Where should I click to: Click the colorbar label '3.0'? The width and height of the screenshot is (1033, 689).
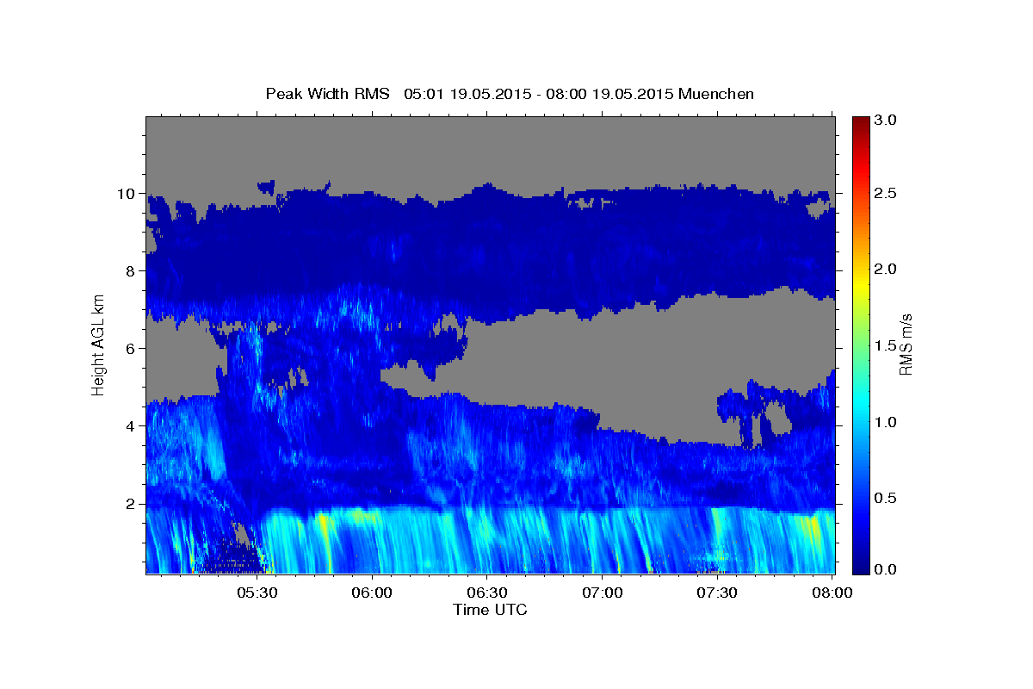click(x=886, y=120)
